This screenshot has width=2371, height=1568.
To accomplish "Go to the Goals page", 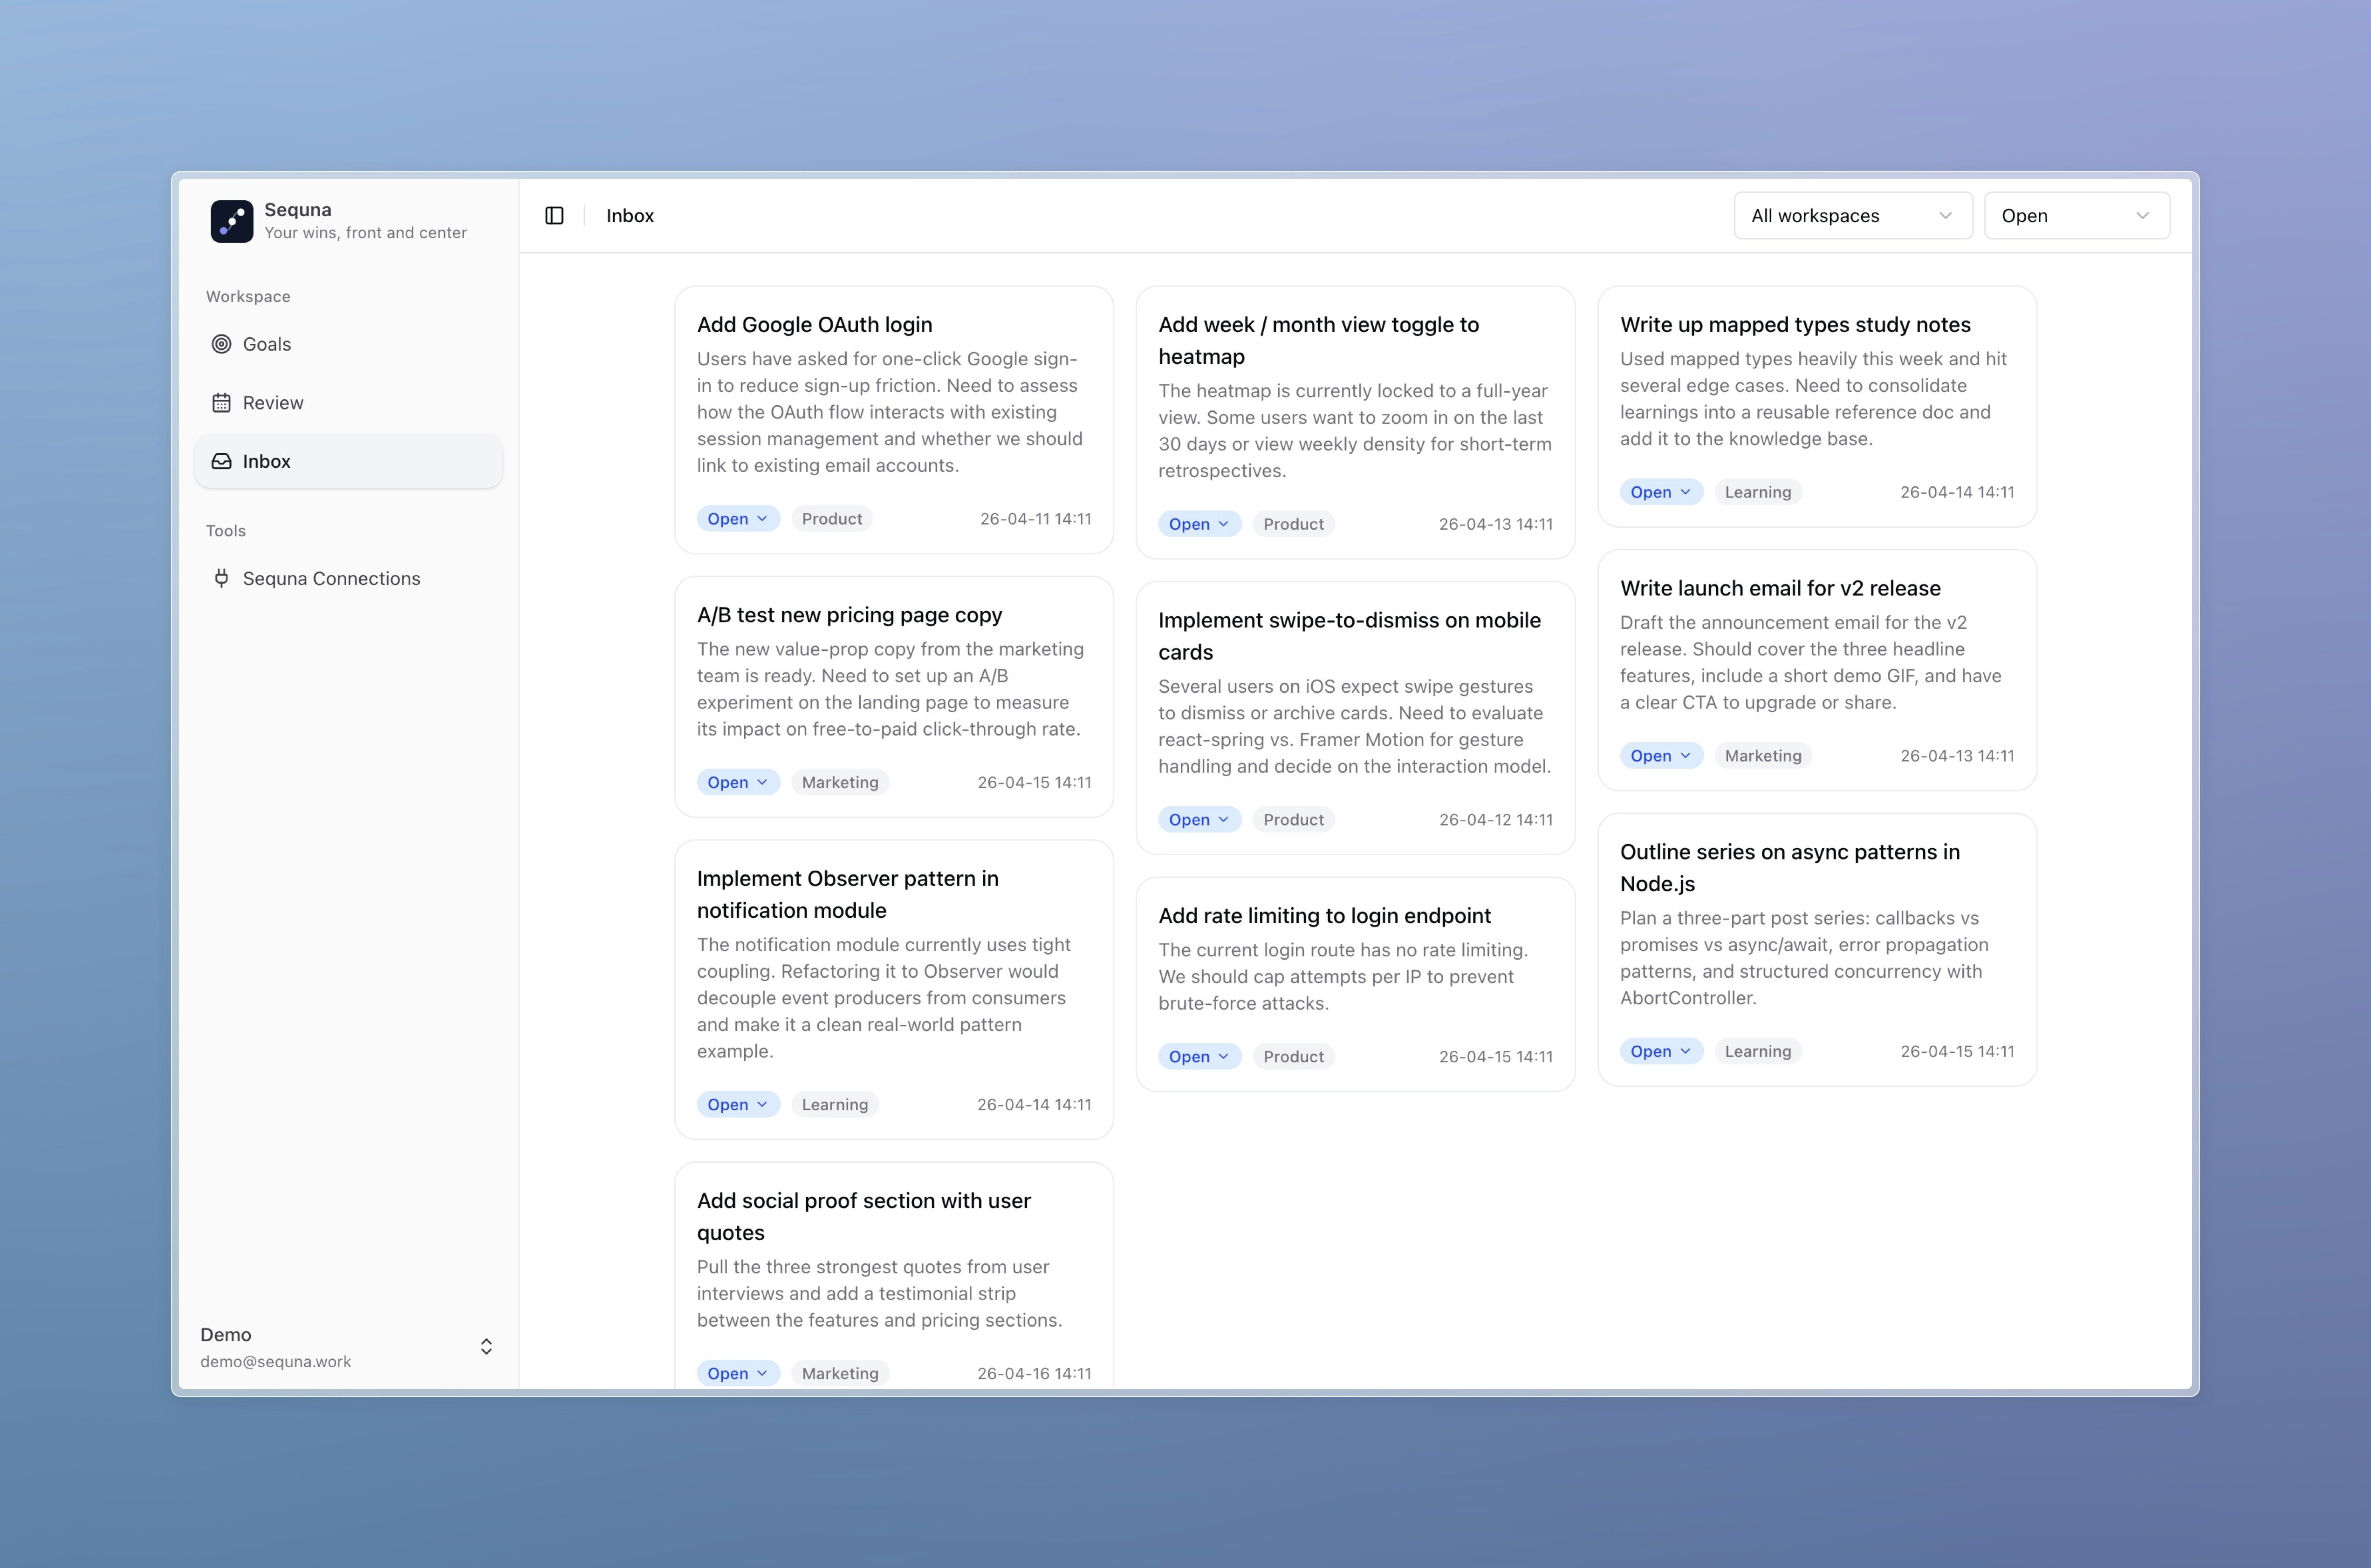I will point(267,344).
